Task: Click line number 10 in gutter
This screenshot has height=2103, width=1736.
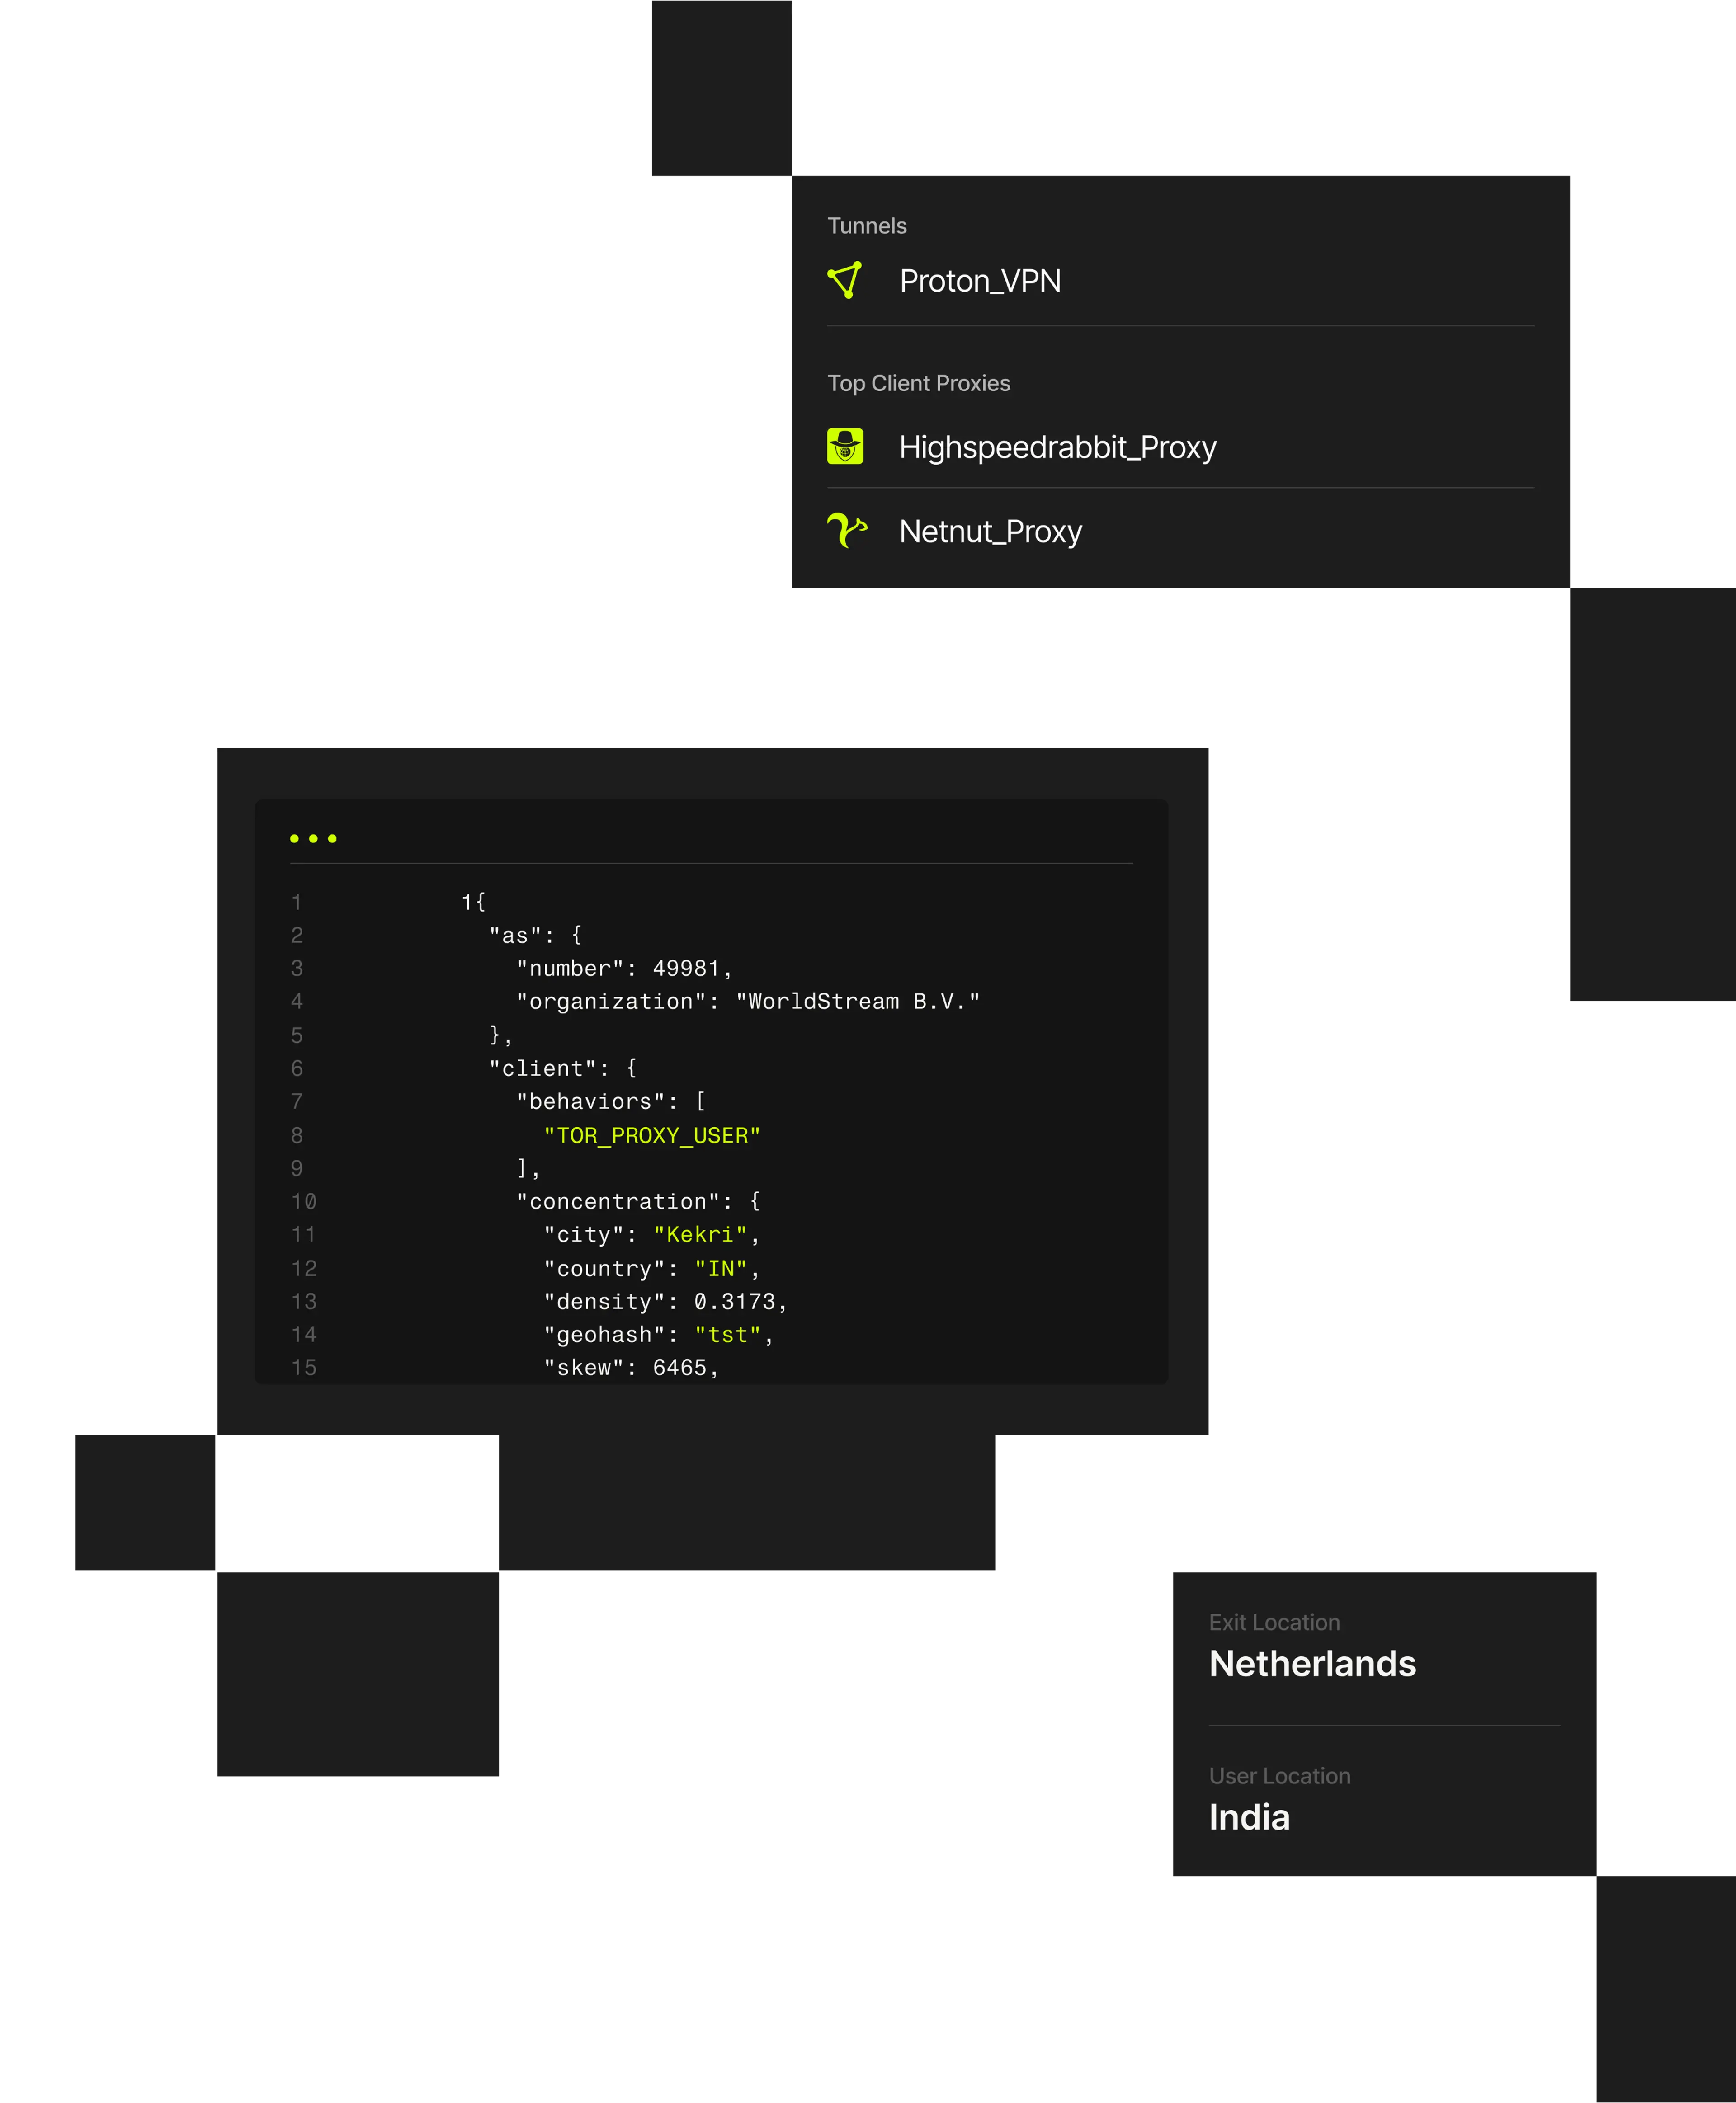Action: click(x=304, y=1201)
